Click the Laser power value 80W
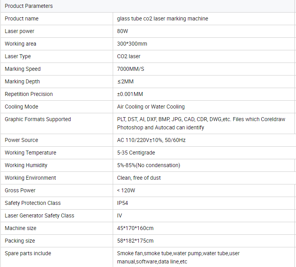Screen dimensions: 296x267 (x=123, y=31)
